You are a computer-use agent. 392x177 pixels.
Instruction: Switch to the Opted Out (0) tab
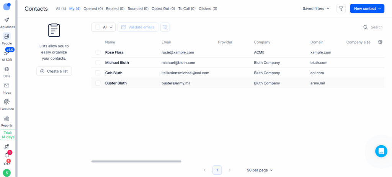[163, 8]
